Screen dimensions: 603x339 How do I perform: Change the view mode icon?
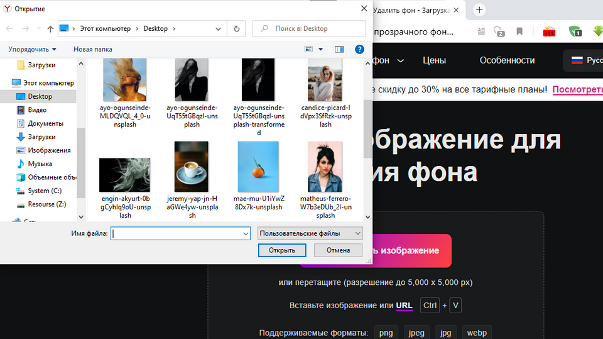point(308,49)
